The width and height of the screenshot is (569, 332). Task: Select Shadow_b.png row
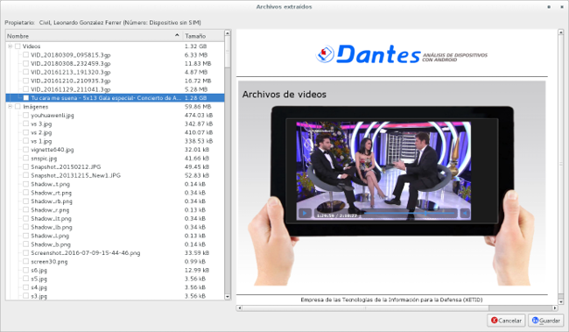[x=115, y=244]
